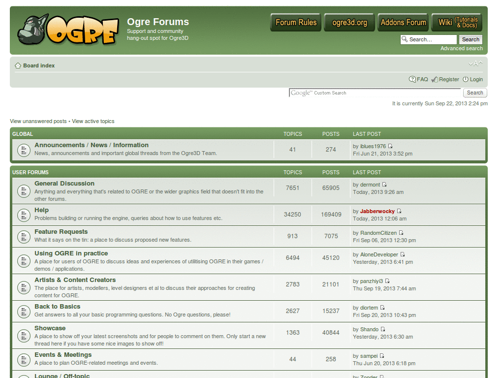View latest post icon next to diortem
Image resolution: width=504 pixels, height=378 pixels.
(x=382, y=308)
